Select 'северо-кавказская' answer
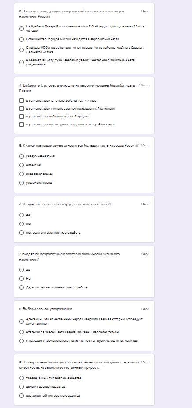Viewport: 192px width, 408px height. [x=22, y=156]
